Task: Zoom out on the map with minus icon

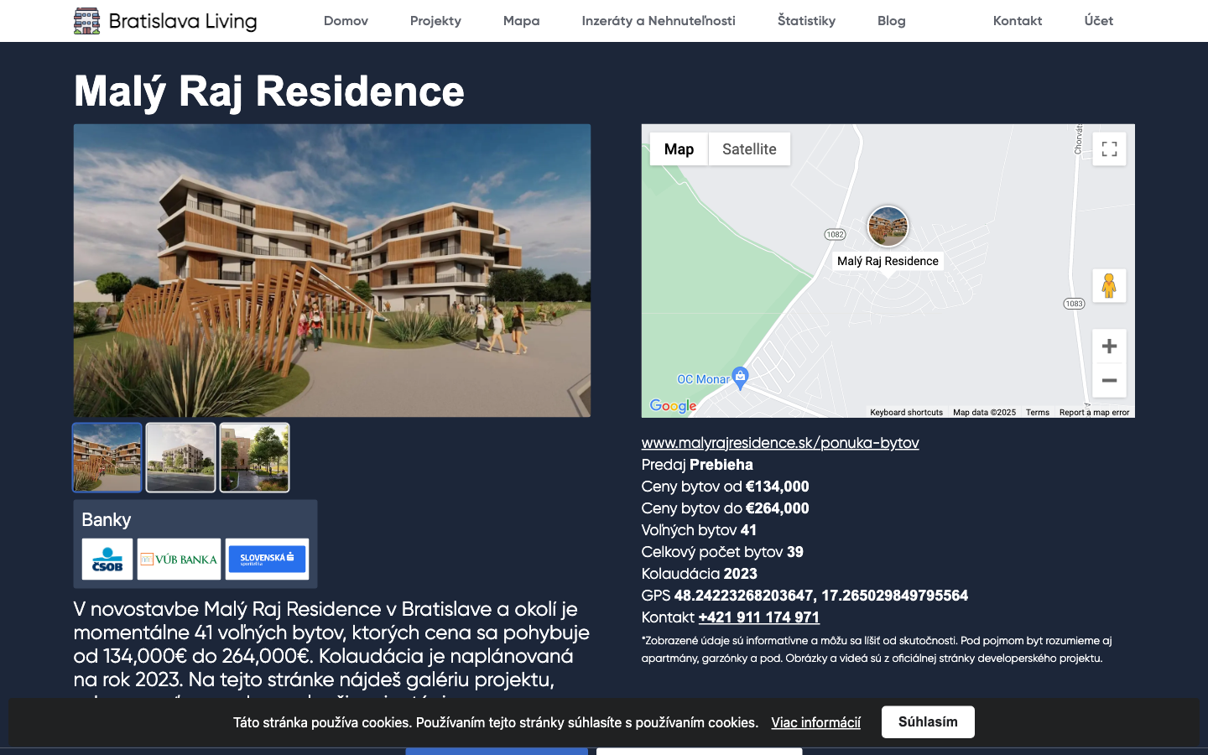Action: [1109, 380]
